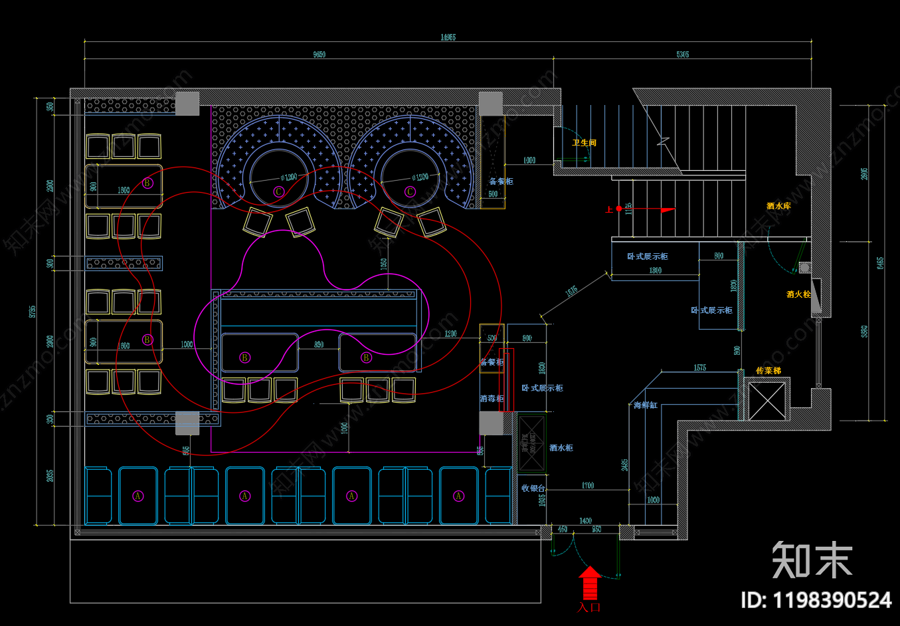Select the 海鲜缸 seafood tank label
This screenshot has width=900, height=626.
coord(646,405)
